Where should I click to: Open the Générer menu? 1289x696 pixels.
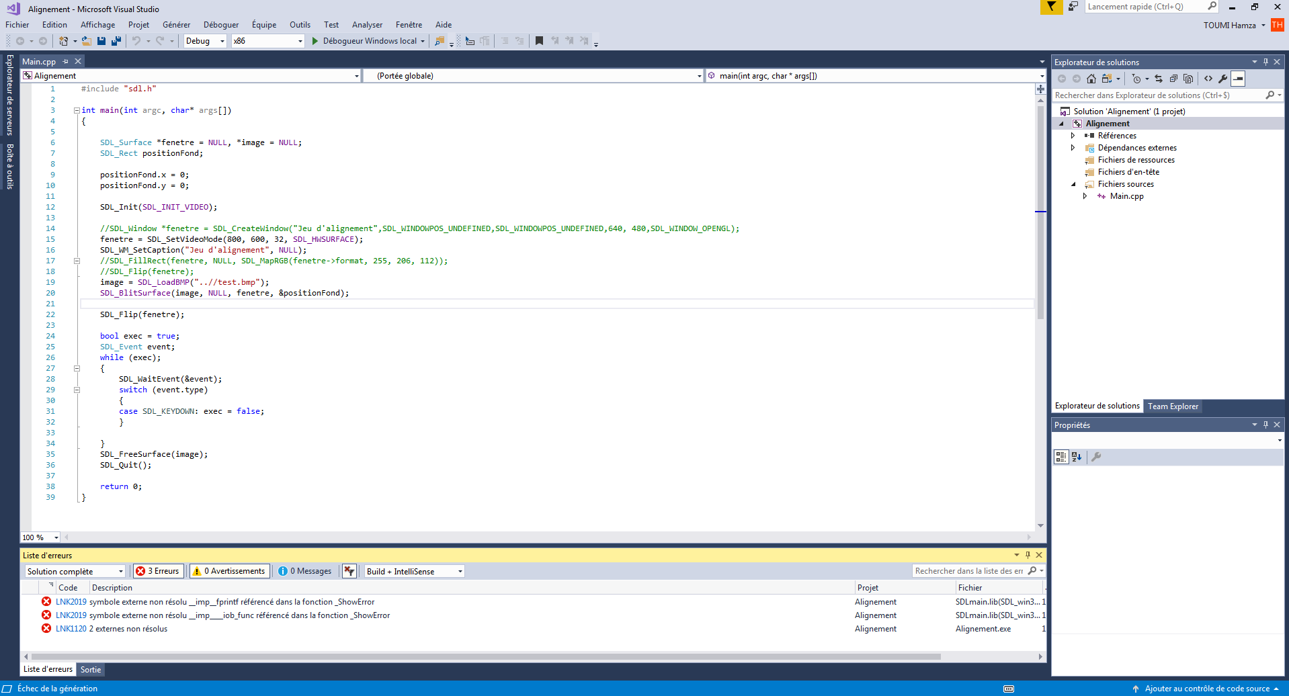pyautogui.click(x=176, y=25)
